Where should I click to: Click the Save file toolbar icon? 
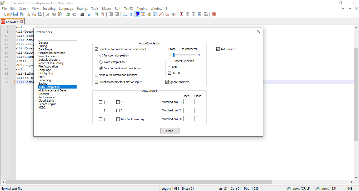click(x=16, y=14)
